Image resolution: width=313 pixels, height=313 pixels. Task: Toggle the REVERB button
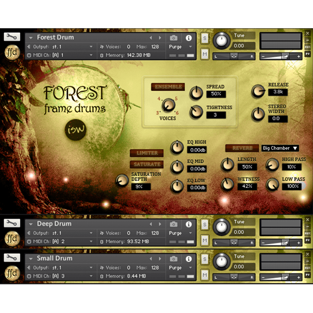tap(242, 148)
